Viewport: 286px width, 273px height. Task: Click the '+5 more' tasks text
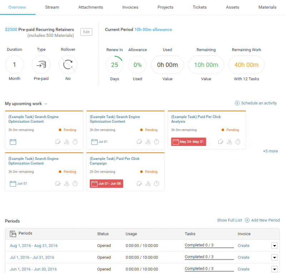270,151
